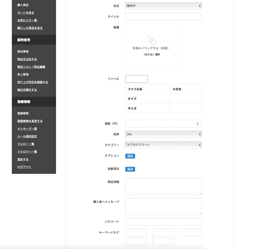Click the drag hand icon in image area
The width and height of the screenshot is (256, 249).
click(x=151, y=40)
